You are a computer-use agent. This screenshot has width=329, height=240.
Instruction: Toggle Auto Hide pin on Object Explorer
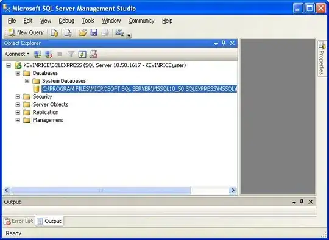pyautogui.click(x=224, y=43)
